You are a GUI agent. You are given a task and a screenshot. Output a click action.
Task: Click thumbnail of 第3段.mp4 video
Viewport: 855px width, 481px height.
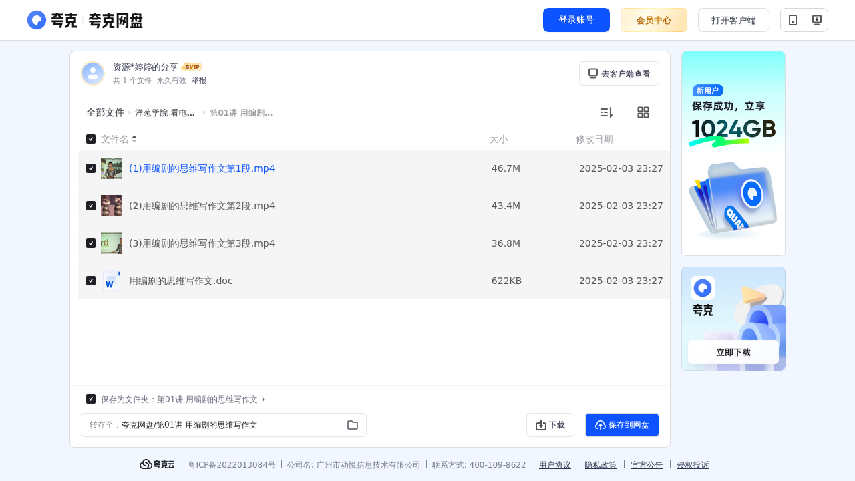tap(112, 243)
